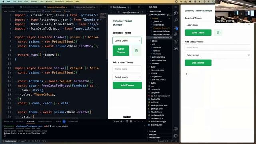
Task: Open the Manage gear icon
Action: coord(176,136)
